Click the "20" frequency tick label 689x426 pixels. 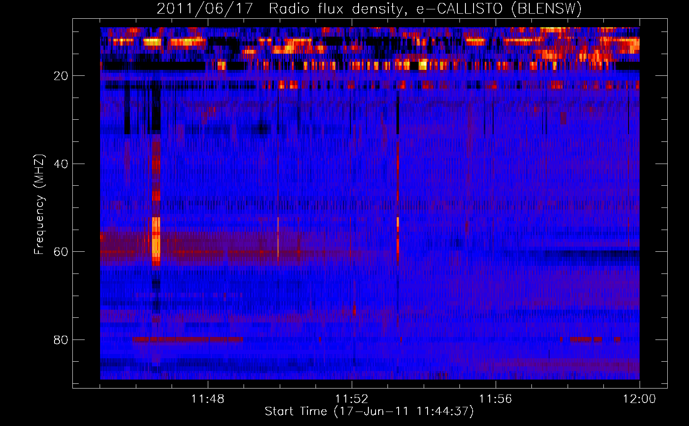click(x=61, y=76)
